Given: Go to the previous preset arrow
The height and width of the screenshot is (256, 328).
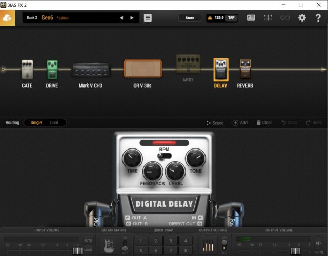Looking at the screenshot, I should [121, 18].
